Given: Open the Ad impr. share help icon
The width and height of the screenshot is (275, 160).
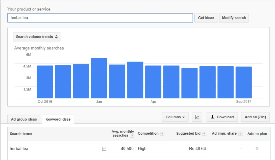Looking at the screenshot, I should coord(240,134).
